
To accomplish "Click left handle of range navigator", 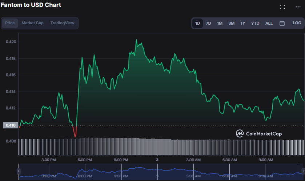I will coord(19,171).
